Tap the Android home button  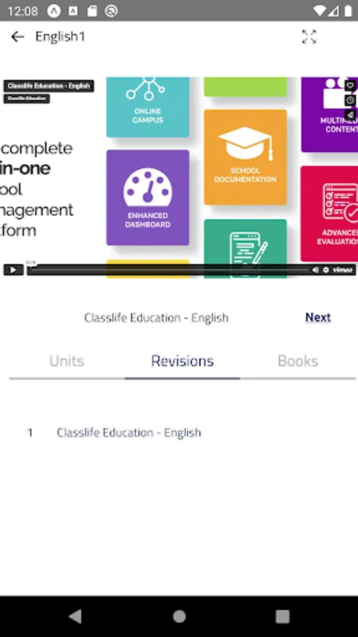click(179, 616)
